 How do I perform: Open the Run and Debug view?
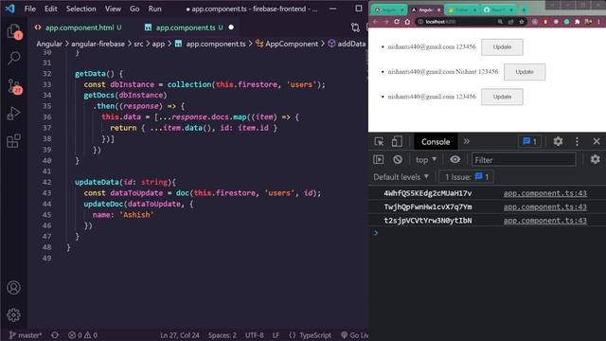click(14, 114)
